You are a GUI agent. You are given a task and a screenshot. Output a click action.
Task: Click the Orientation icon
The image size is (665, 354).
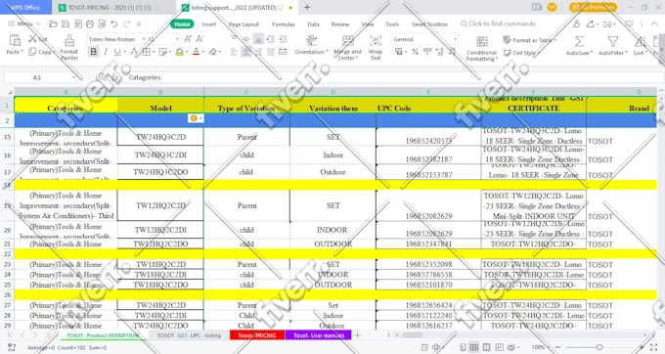311,41
